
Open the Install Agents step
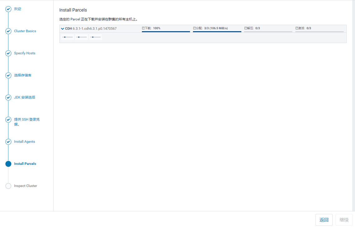(x=25, y=142)
